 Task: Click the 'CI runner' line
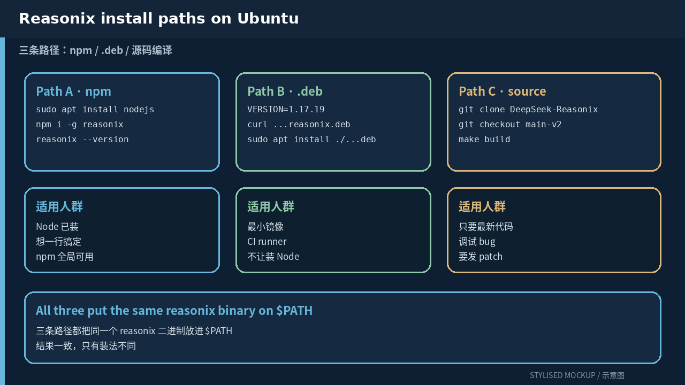267,242
